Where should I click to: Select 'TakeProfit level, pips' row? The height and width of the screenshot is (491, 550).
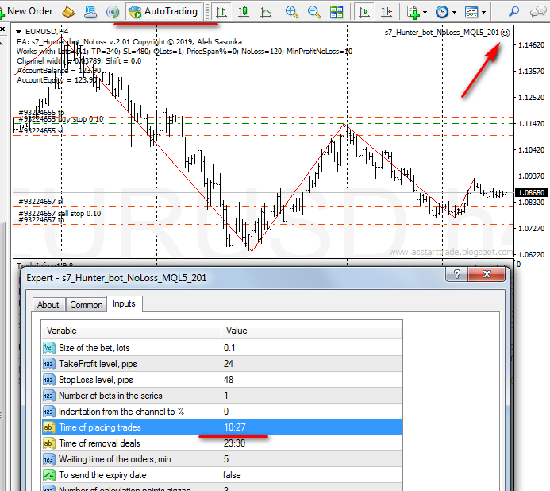point(221,364)
